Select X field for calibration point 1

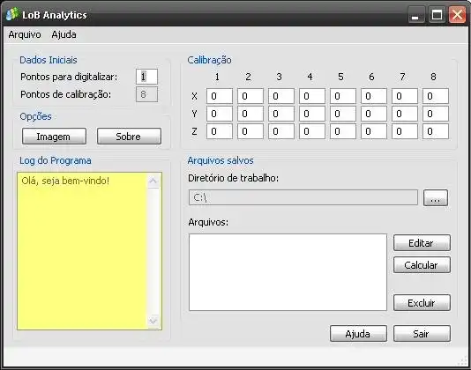pos(220,96)
